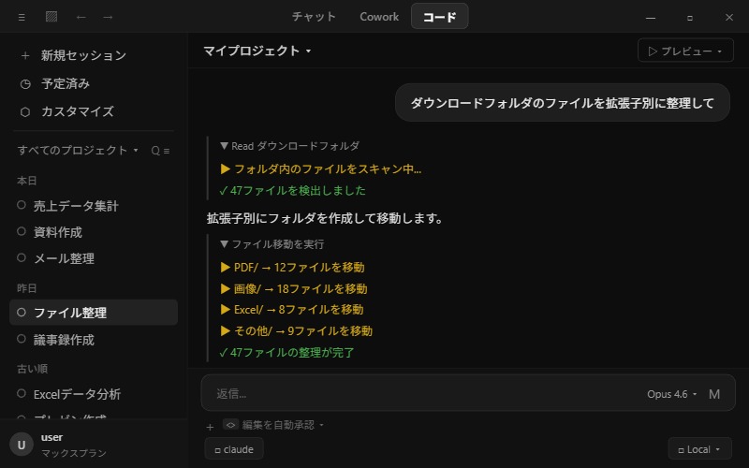Click the 昨日 section header
The width and height of the screenshot is (749, 468).
pyautogui.click(x=27, y=288)
